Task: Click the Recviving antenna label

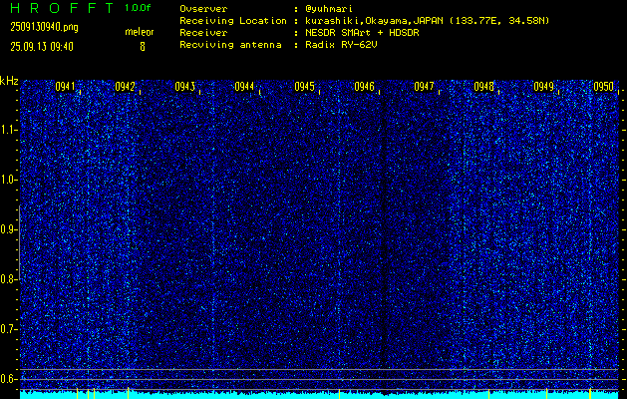Action: click(230, 45)
